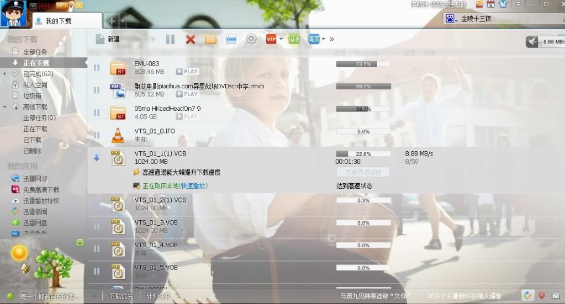Click the VLC cone icon for VTS_01_0.IFO

(x=118, y=135)
